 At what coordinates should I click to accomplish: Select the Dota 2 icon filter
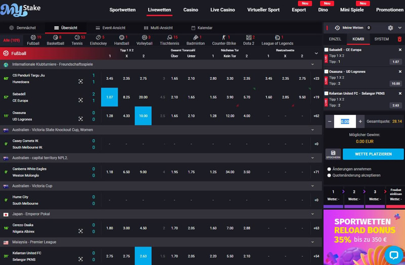coord(249,40)
